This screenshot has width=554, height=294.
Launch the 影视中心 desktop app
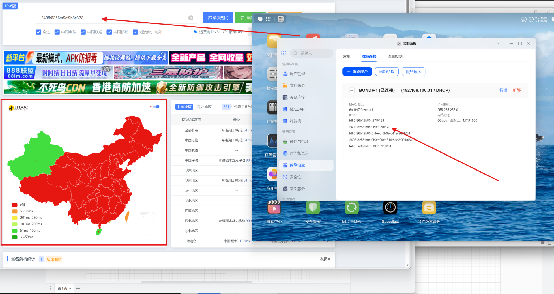[x=274, y=208]
